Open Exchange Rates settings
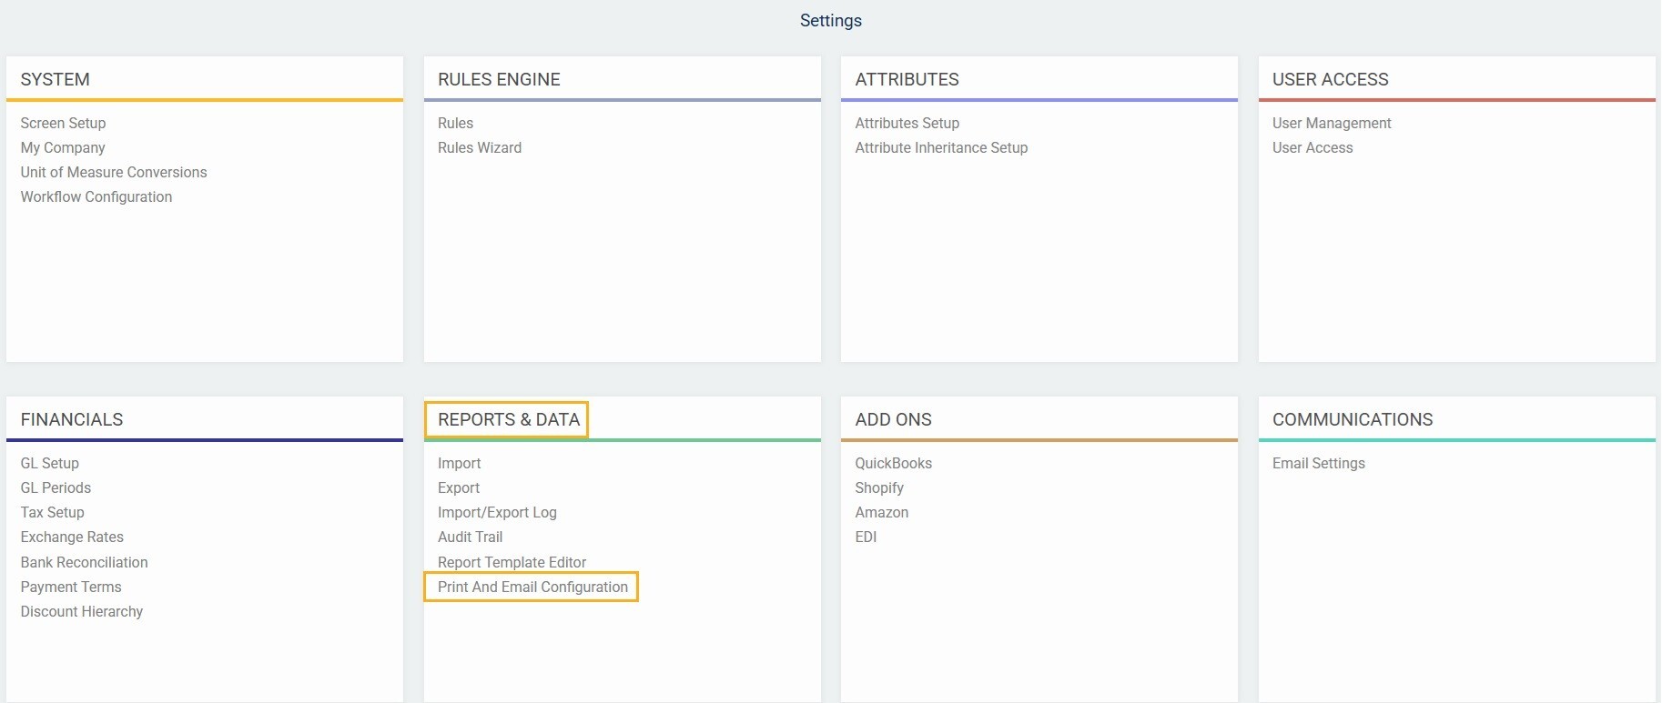 pyautogui.click(x=72, y=537)
